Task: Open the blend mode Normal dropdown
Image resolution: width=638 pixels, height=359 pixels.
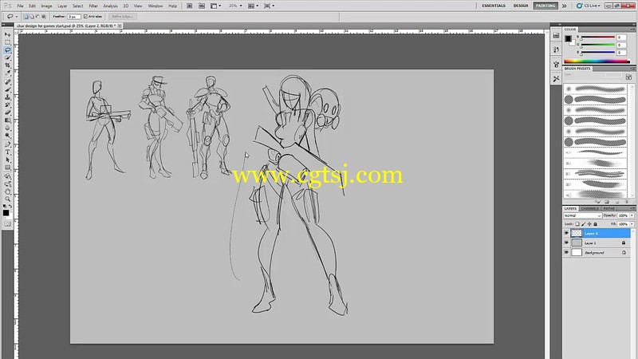Action: click(583, 215)
